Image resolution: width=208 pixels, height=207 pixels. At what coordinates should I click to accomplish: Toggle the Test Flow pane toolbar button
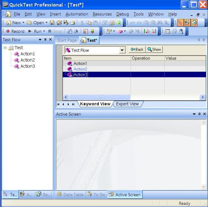pos(180,22)
